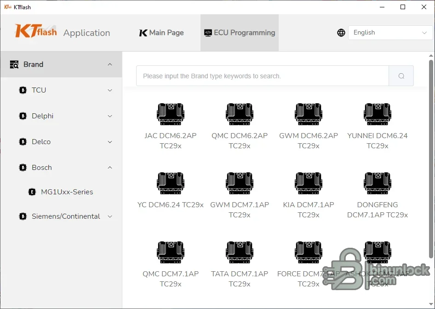This screenshot has height=309, width=435.
Task: Open the GWM DCM6.2AP TC29x ECU icon
Action: (x=309, y=114)
